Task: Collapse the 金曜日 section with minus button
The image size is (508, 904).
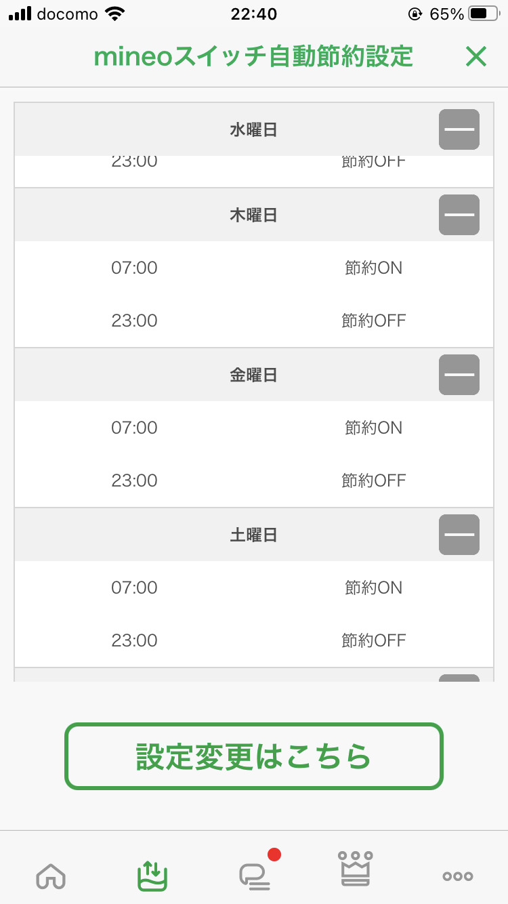Action: coord(459,375)
